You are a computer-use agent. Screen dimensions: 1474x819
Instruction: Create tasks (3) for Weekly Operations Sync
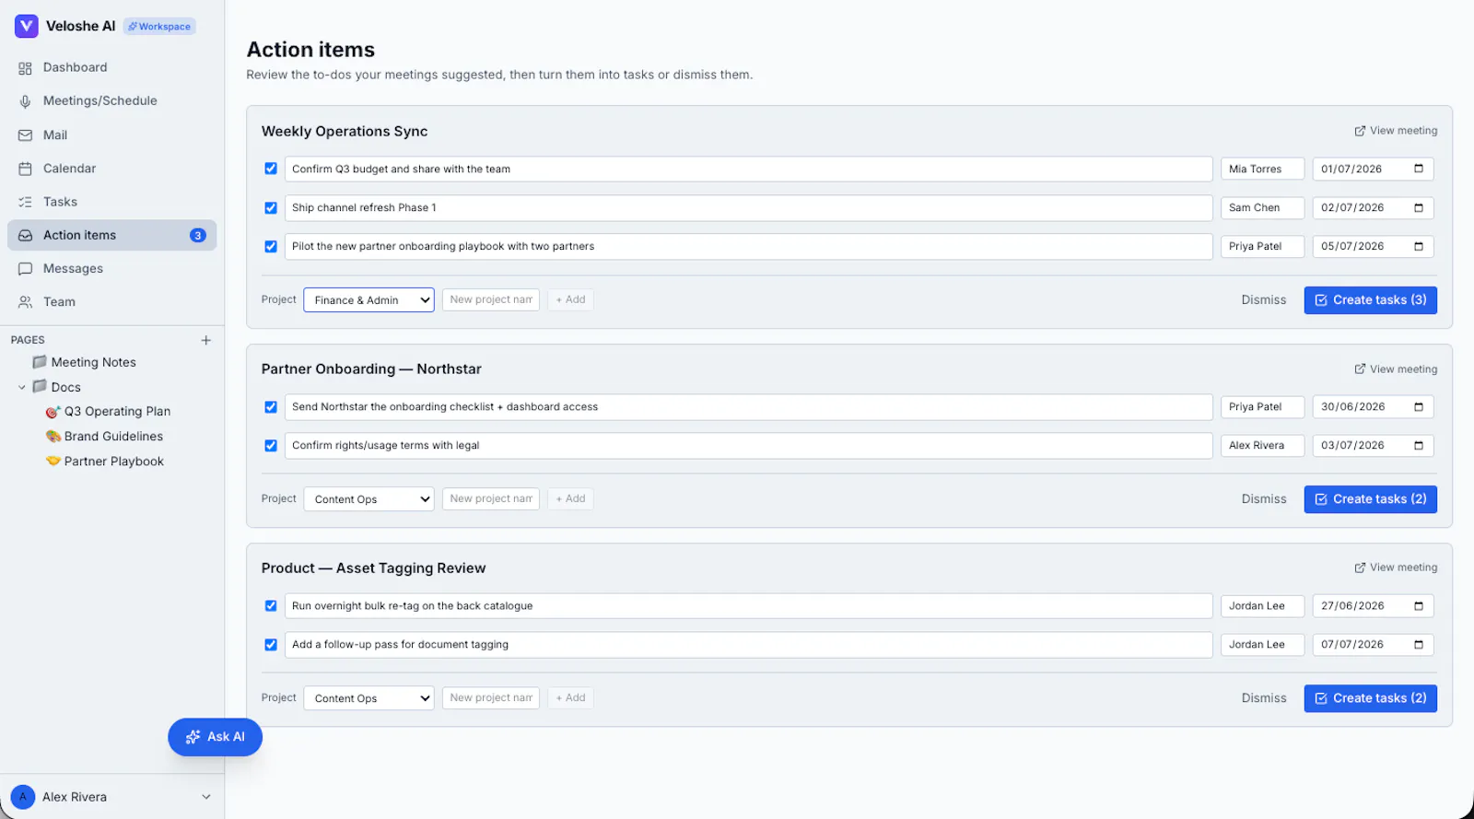pyautogui.click(x=1371, y=300)
